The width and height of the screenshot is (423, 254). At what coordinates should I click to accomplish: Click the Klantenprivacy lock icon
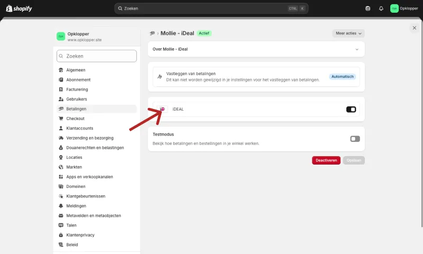pyautogui.click(x=61, y=235)
